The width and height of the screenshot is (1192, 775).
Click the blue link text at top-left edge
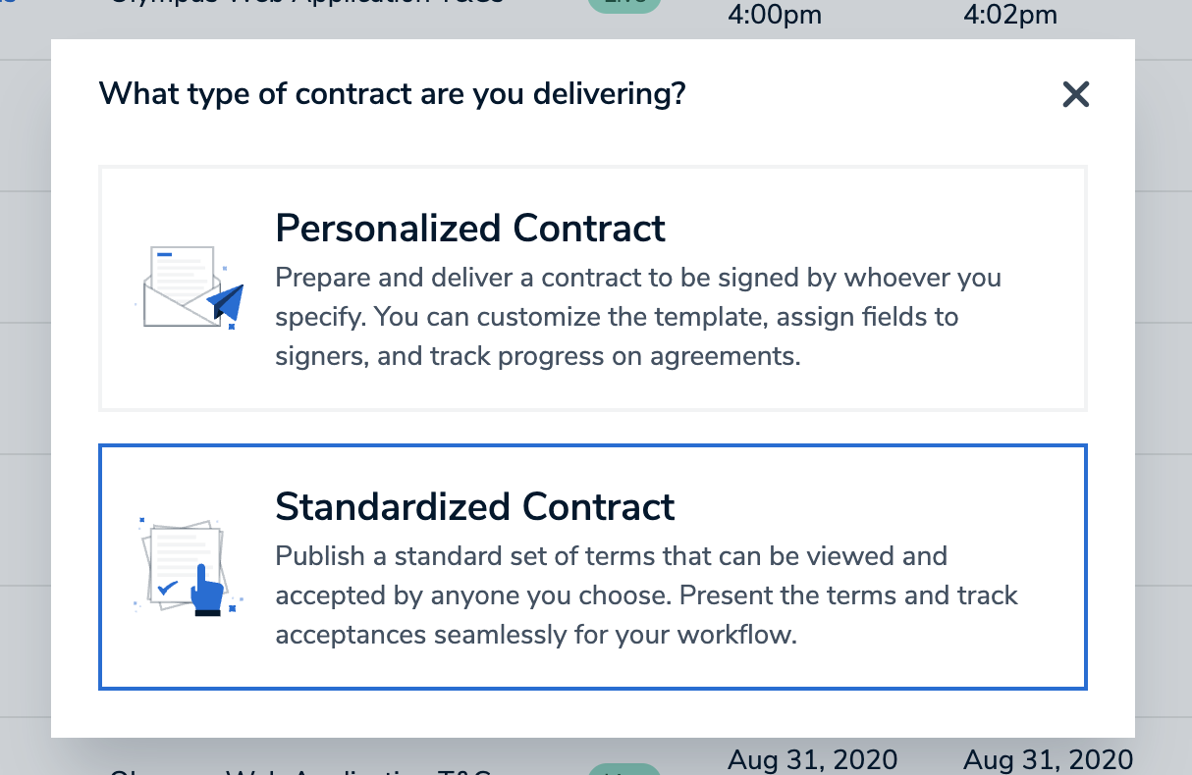pos(4,3)
